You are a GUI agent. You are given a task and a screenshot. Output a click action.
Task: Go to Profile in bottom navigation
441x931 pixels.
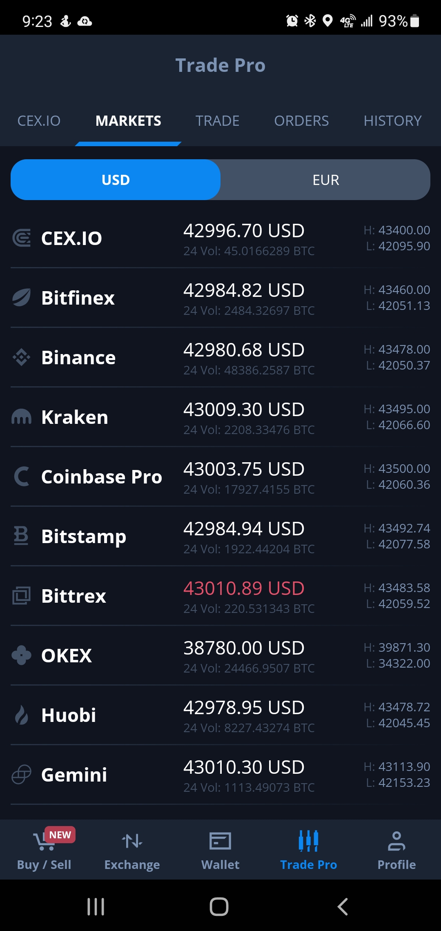[396, 849]
